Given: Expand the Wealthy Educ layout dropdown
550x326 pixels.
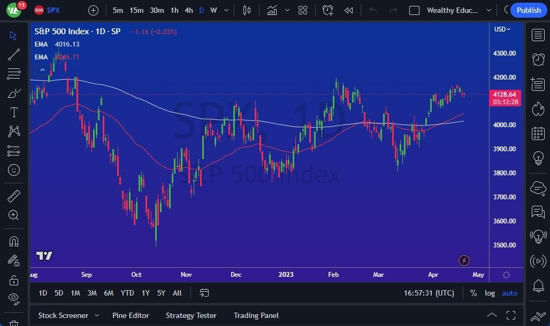Looking at the screenshot, I should 489,10.
